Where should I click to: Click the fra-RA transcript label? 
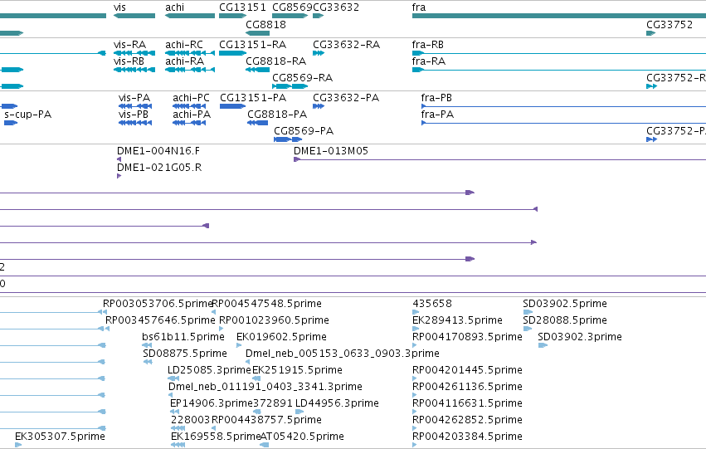pyautogui.click(x=429, y=61)
